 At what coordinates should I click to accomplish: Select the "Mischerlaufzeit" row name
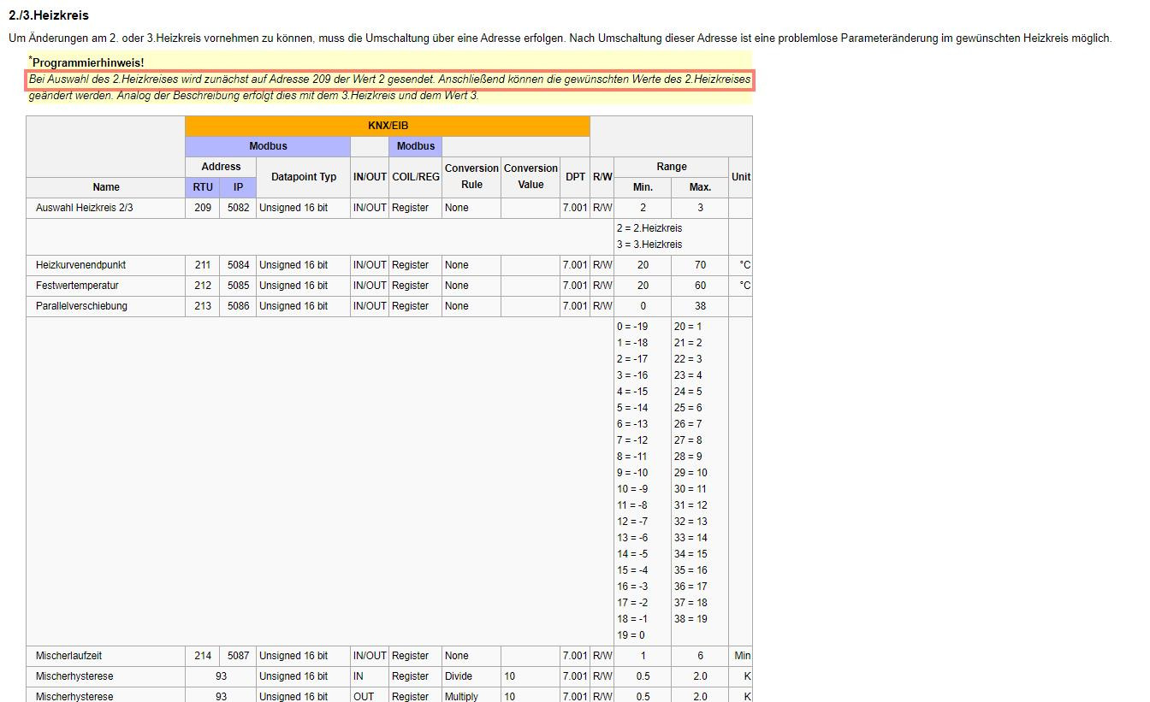68,656
